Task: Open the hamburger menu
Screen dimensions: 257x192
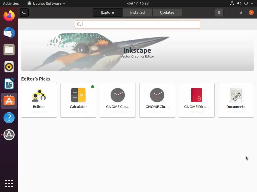Action: [x=219, y=12]
